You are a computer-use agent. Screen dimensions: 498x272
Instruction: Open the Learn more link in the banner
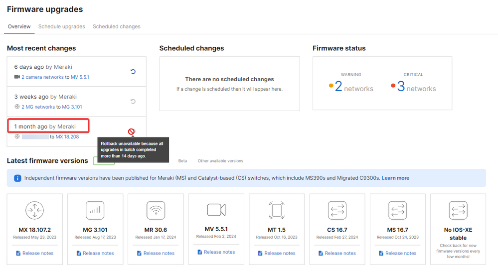395,178
